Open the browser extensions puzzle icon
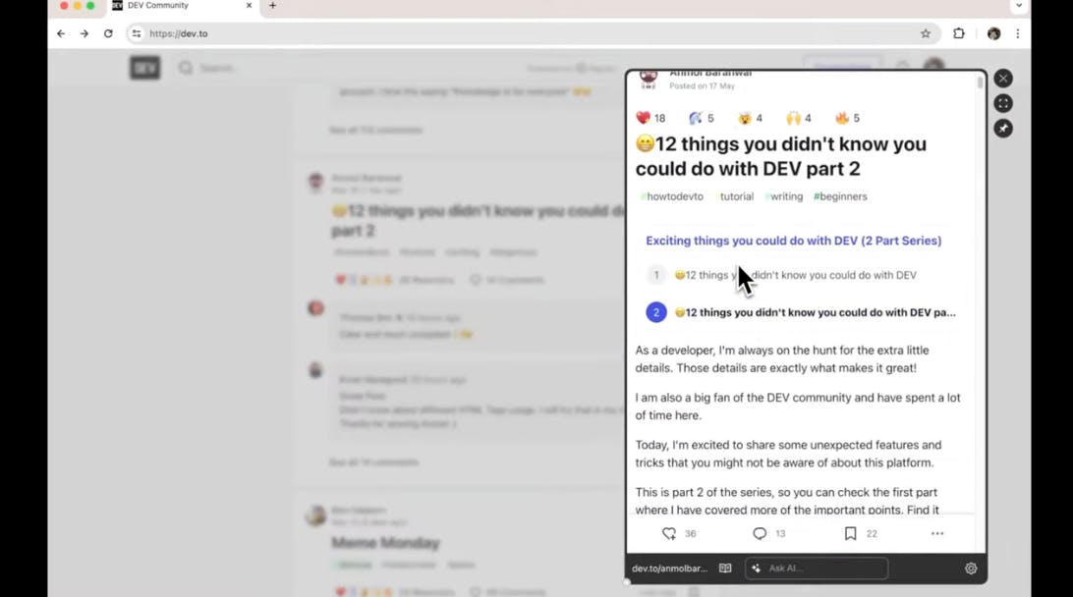The width and height of the screenshot is (1073, 597). [x=959, y=33]
